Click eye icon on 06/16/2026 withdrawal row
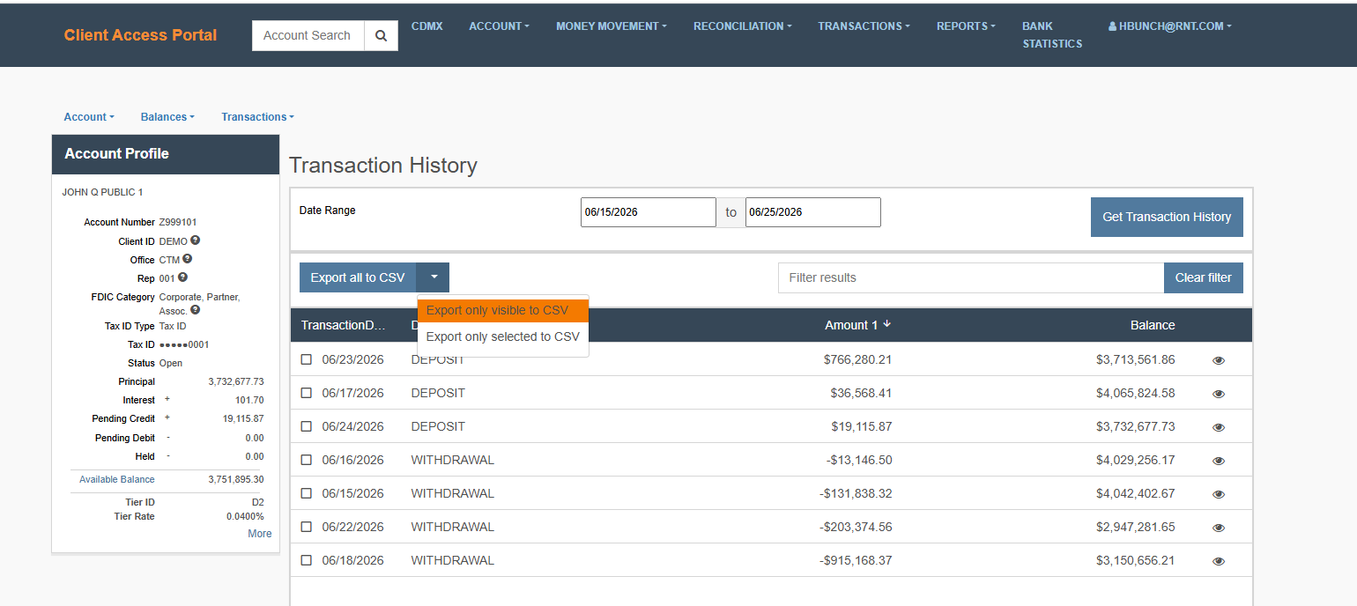The width and height of the screenshot is (1357, 606). coord(1219,461)
